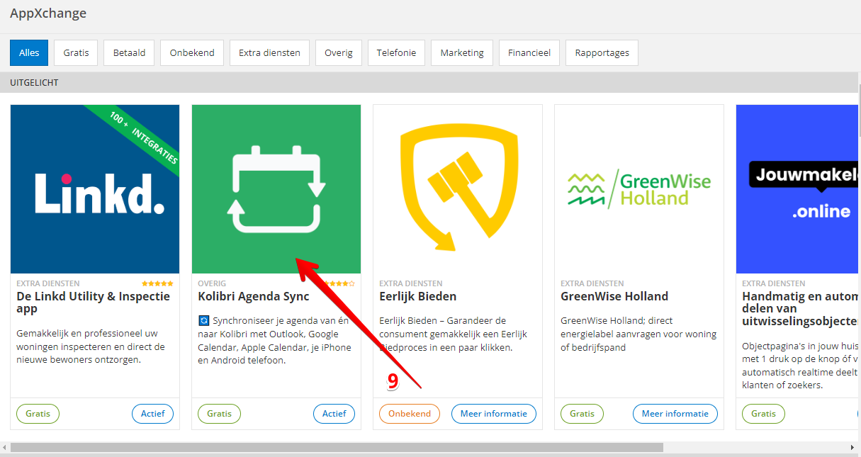Show Marketing apps
This screenshot has width=861, height=457.
[x=462, y=52]
